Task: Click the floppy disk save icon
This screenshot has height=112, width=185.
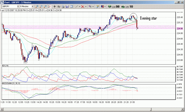Action: coord(67,7)
